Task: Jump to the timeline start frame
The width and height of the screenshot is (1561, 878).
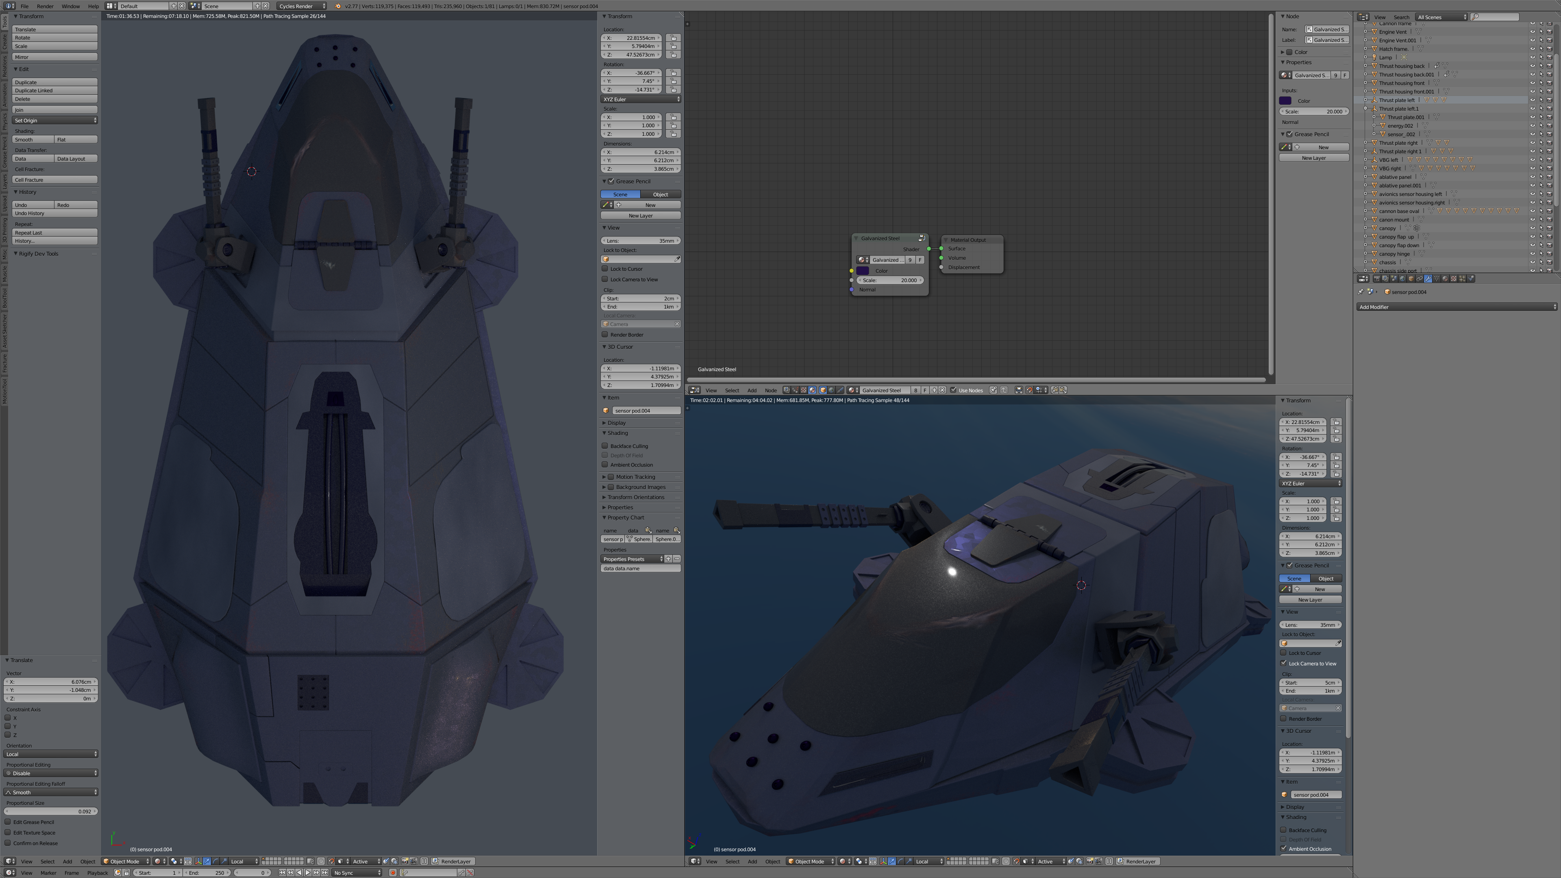Action: coord(282,873)
